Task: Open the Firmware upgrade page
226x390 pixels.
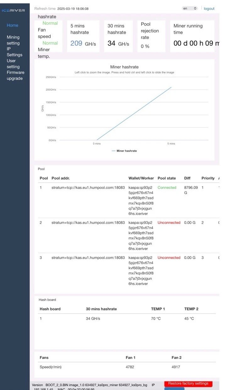Action: pyautogui.click(x=15, y=75)
